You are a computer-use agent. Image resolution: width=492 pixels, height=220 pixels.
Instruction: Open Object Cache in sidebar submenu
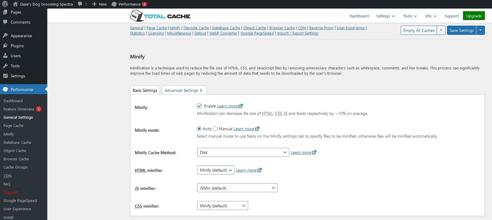[x=15, y=151]
